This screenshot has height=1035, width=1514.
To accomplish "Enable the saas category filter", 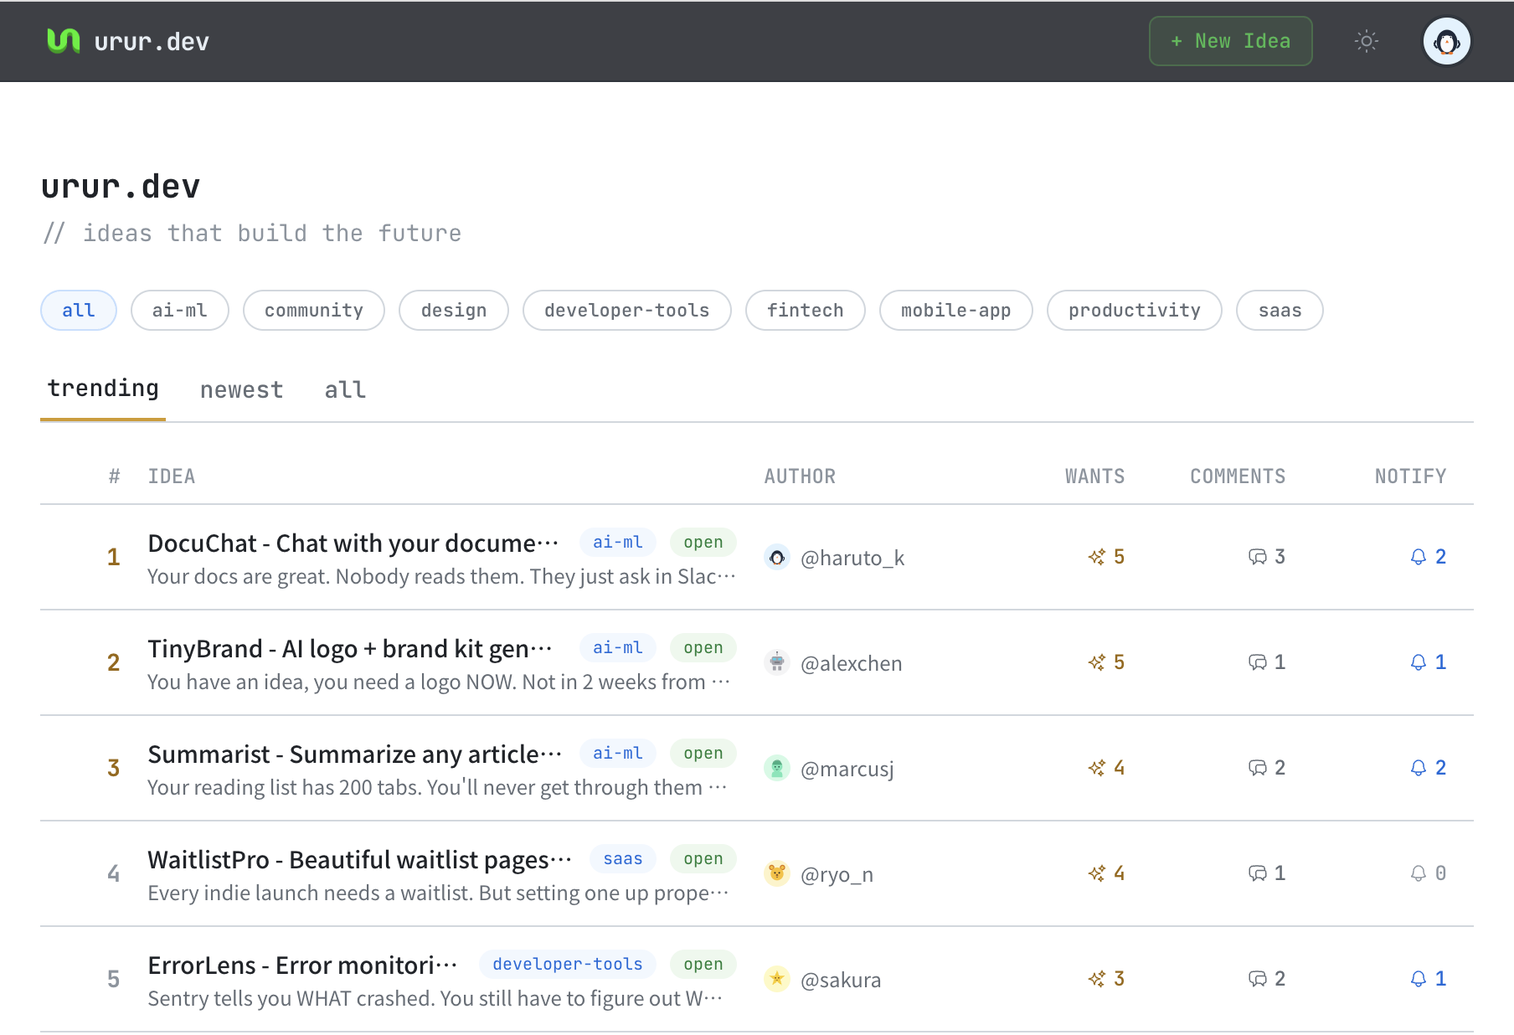I will pyautogui.click(x=1280, y=310).
